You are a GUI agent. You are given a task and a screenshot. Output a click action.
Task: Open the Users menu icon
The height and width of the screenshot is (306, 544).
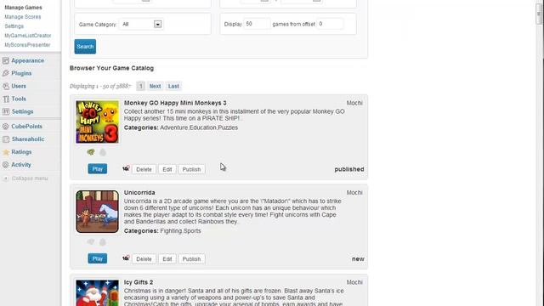pyautogui.click(x=6, y=86)
